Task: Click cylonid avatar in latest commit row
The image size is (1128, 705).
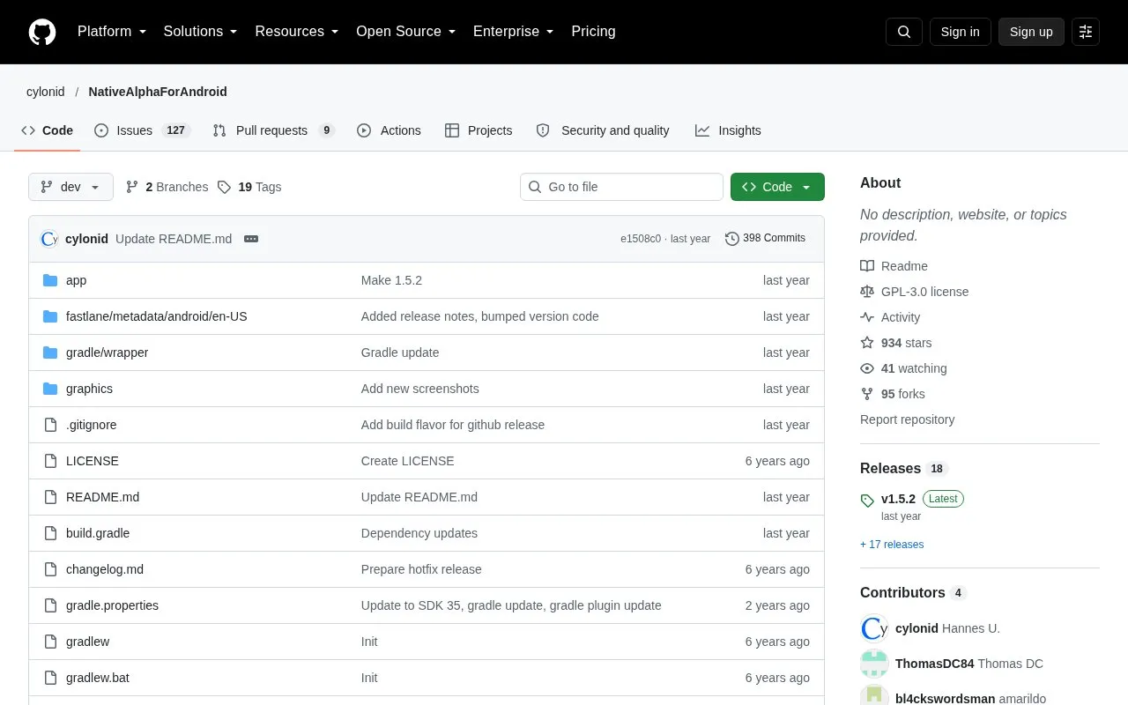Action: tap(49, 239)
